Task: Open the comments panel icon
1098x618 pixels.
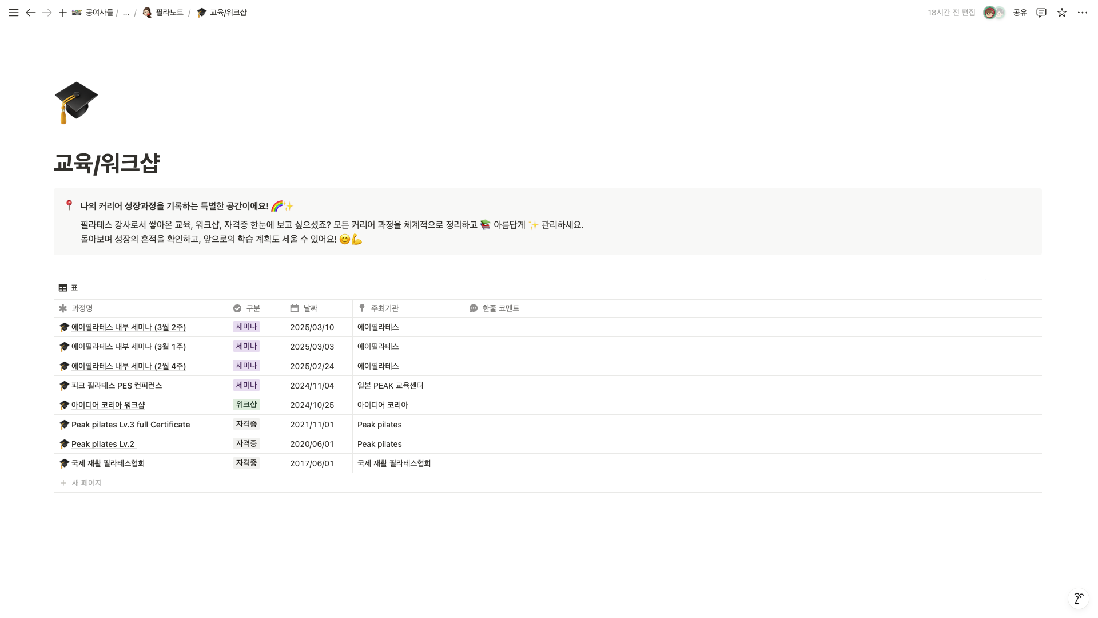Action: point(1041,13)
